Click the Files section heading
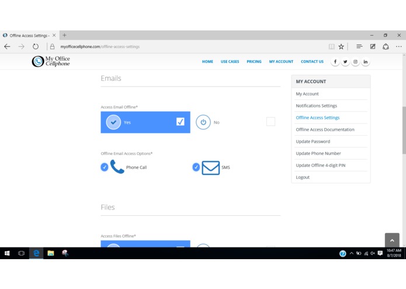406x289 pixels. pos(107,207)
